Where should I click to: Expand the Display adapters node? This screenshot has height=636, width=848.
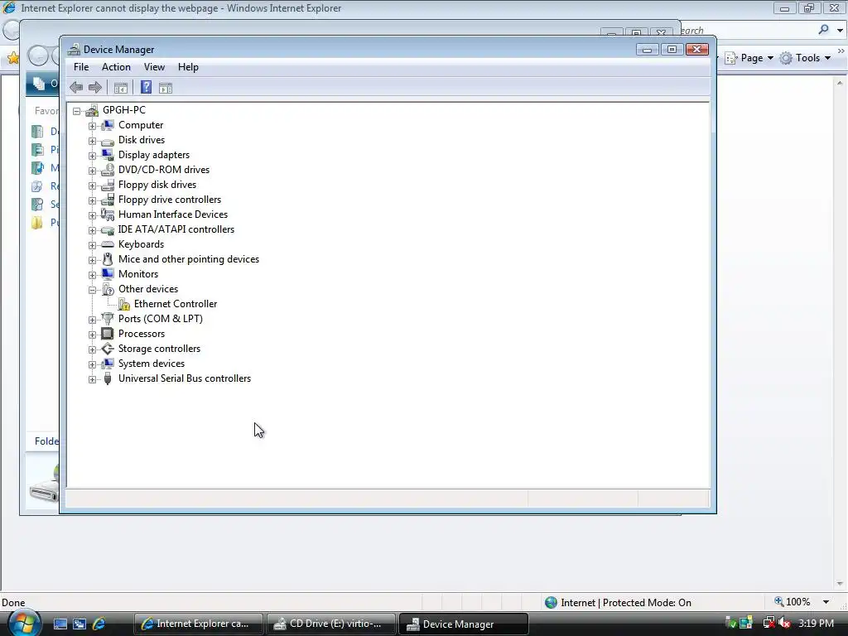point(93,156)
